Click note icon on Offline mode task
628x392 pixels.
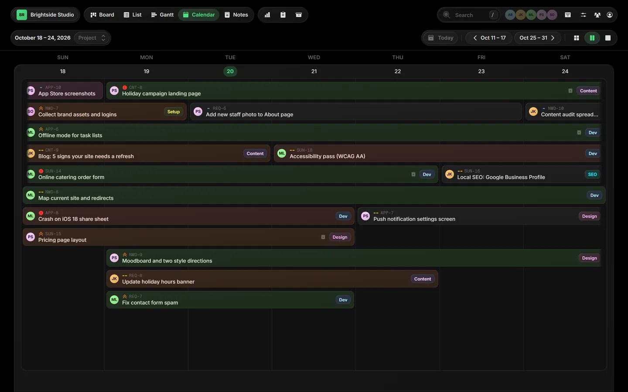click(579, 132)
